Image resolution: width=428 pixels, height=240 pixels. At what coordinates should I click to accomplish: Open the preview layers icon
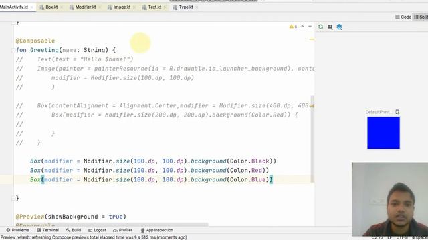pyautogui.click(x=339, y=27)
